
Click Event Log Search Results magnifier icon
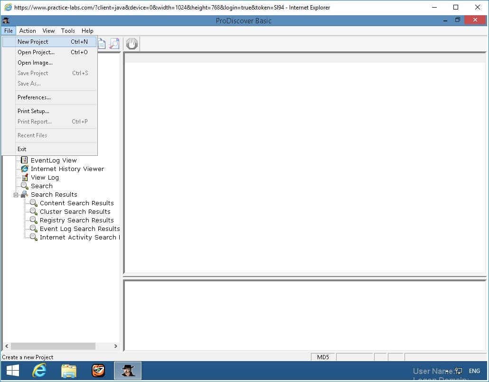[x=34, y=229]
